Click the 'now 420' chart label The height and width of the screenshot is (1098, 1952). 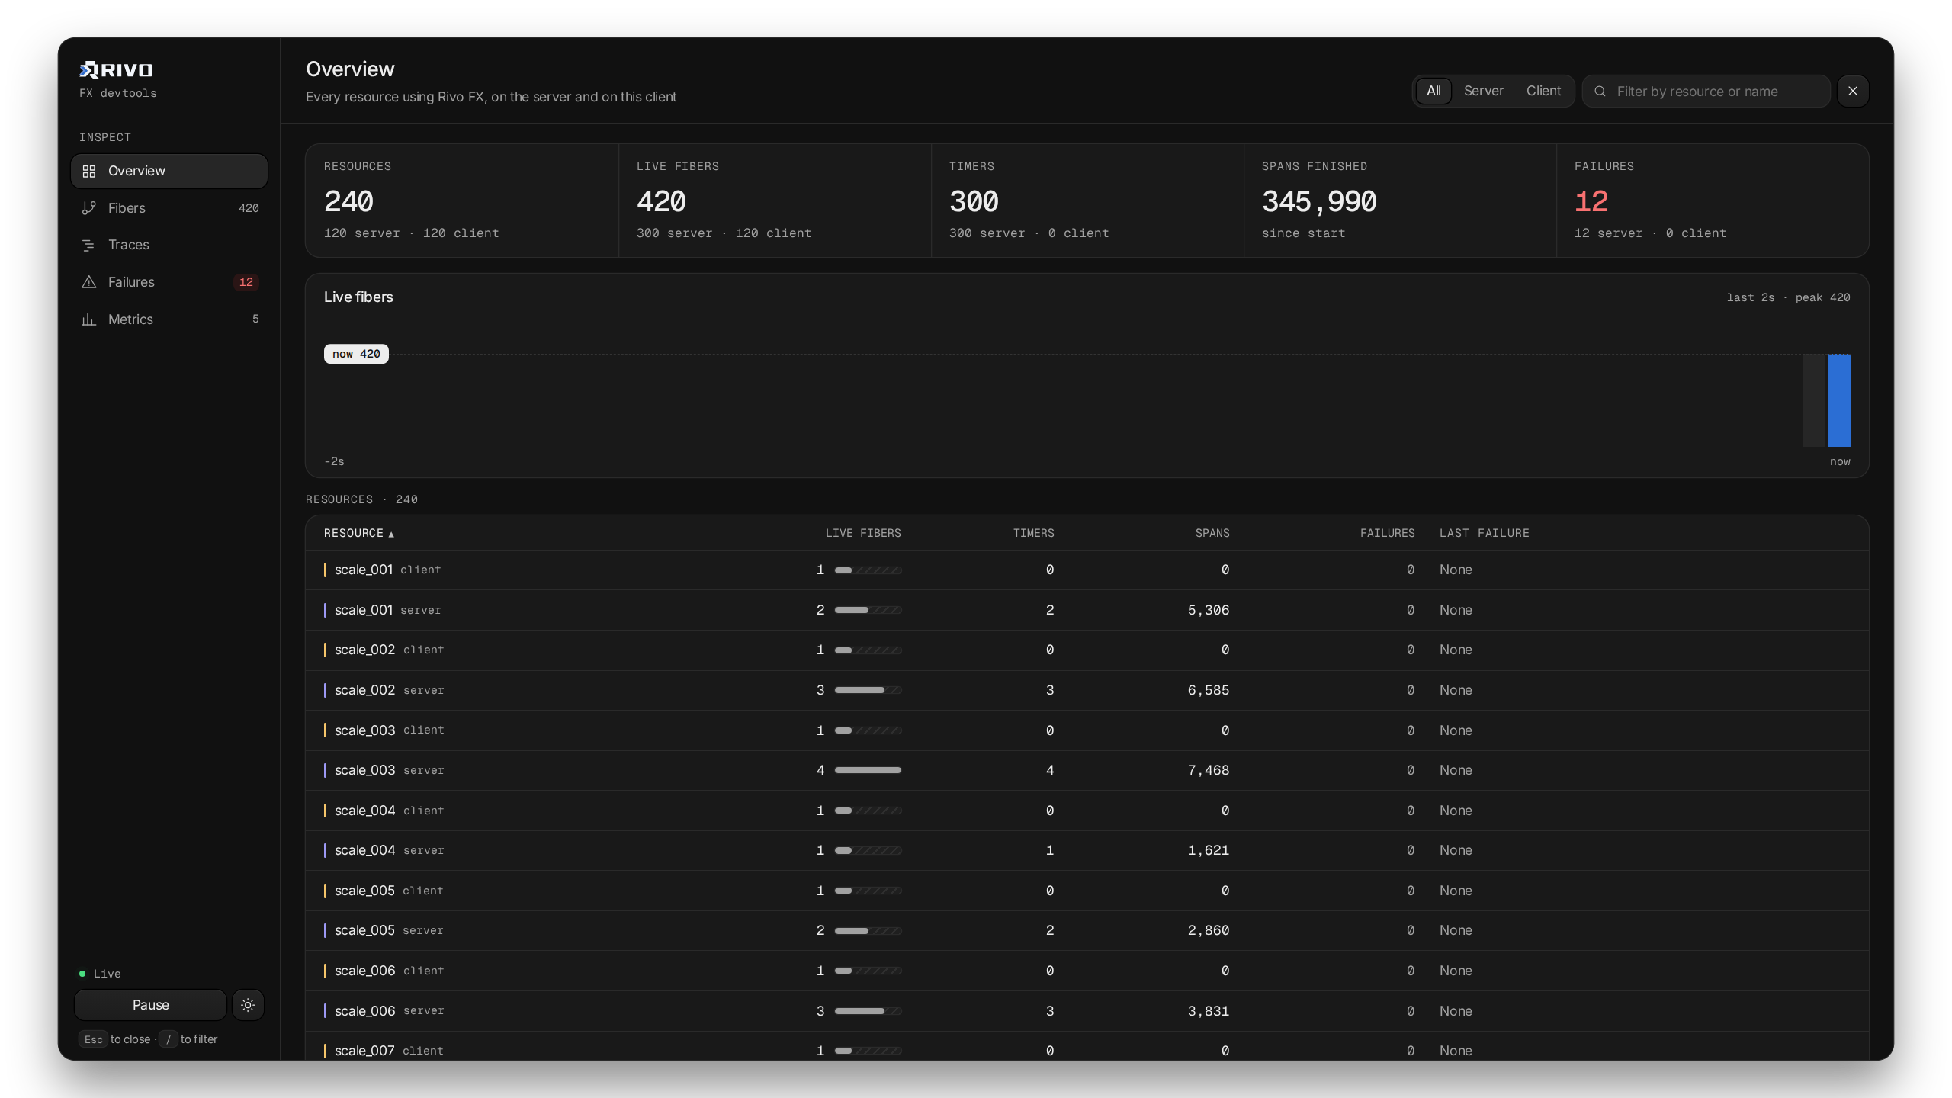point(356,354)
